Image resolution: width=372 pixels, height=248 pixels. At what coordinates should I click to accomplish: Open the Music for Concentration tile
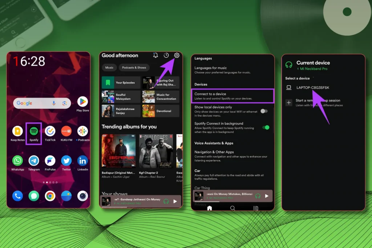pyautogui.click(x=161, y=97)
